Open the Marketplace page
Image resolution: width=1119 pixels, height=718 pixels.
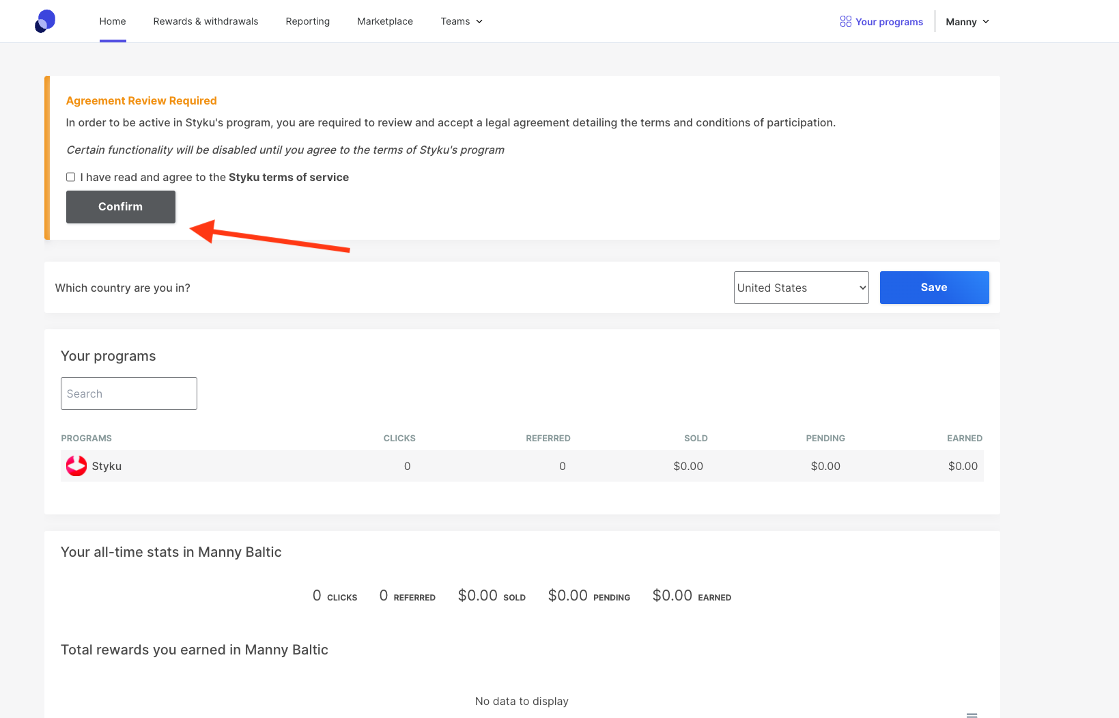385,22
